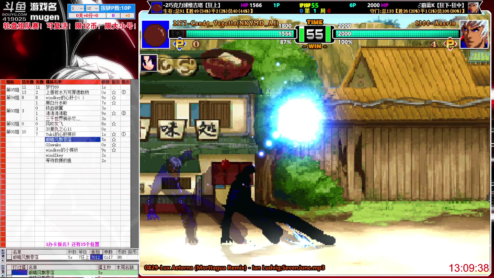The image size is (494, 278).
Task: Select the 20复仇之心11 queue entry
Action: 73,129
